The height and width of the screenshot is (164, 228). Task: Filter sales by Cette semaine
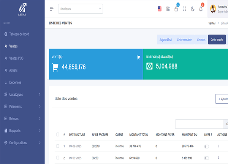click(x=184, y=39)
